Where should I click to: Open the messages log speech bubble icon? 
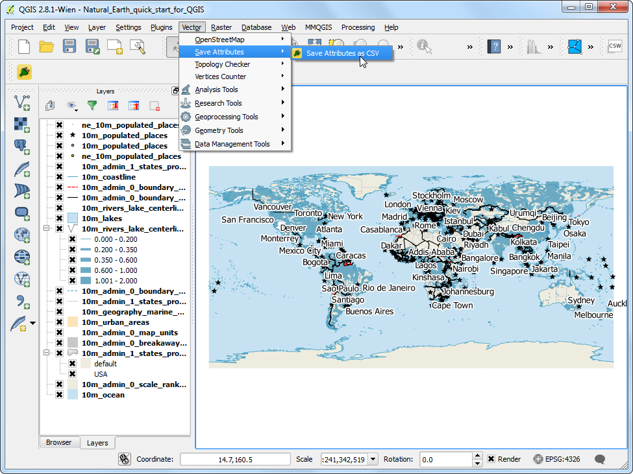coord(600,459)
